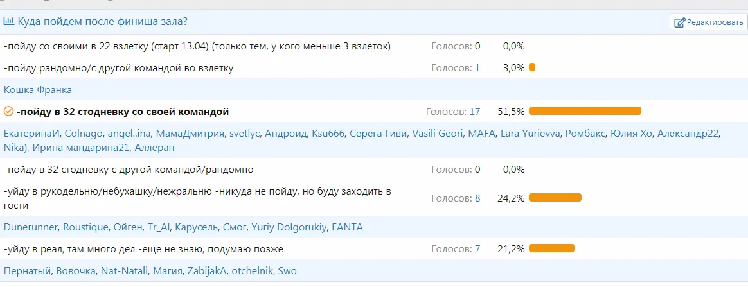The image size is (748, 287).
Task: Open the 17 votes count link
Action: [474, 112]
